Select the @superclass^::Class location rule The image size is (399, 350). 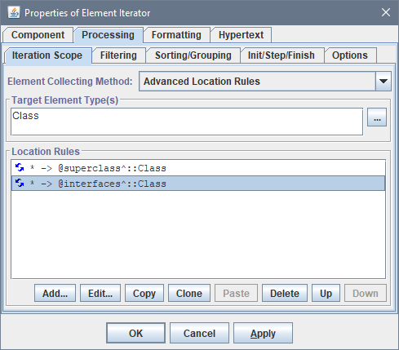(x=198, y=168)
